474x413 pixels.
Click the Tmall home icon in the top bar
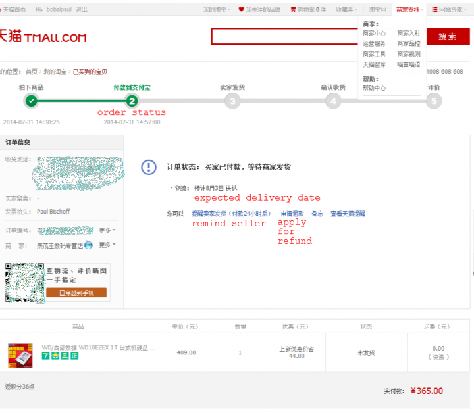[x=5, y=10]
